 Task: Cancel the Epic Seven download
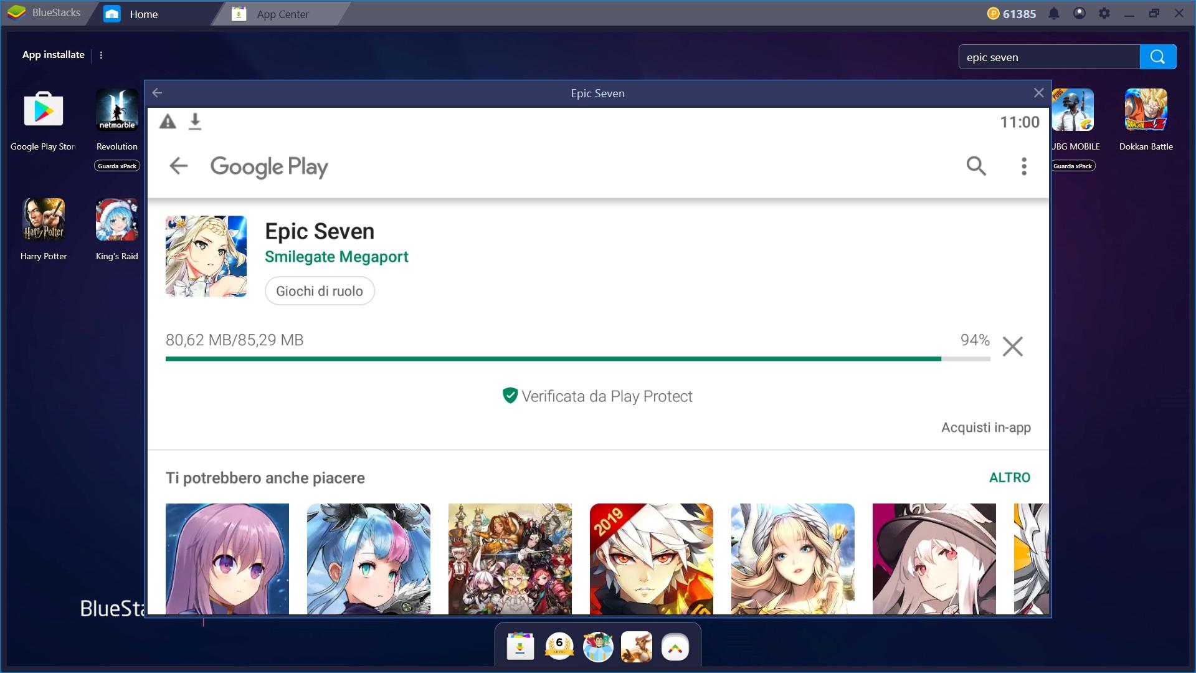1013,346
